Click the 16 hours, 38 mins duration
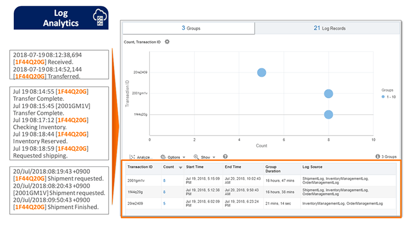Viewport: 408px width, 226px height. pos(279,192)
